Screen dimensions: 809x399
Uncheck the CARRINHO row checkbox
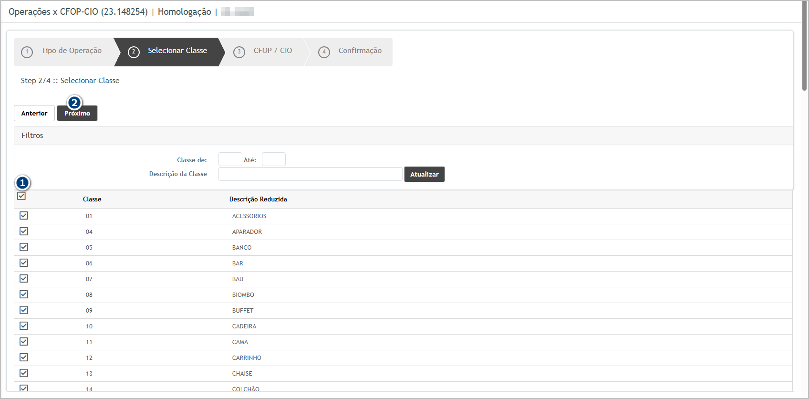click(24, 357)
